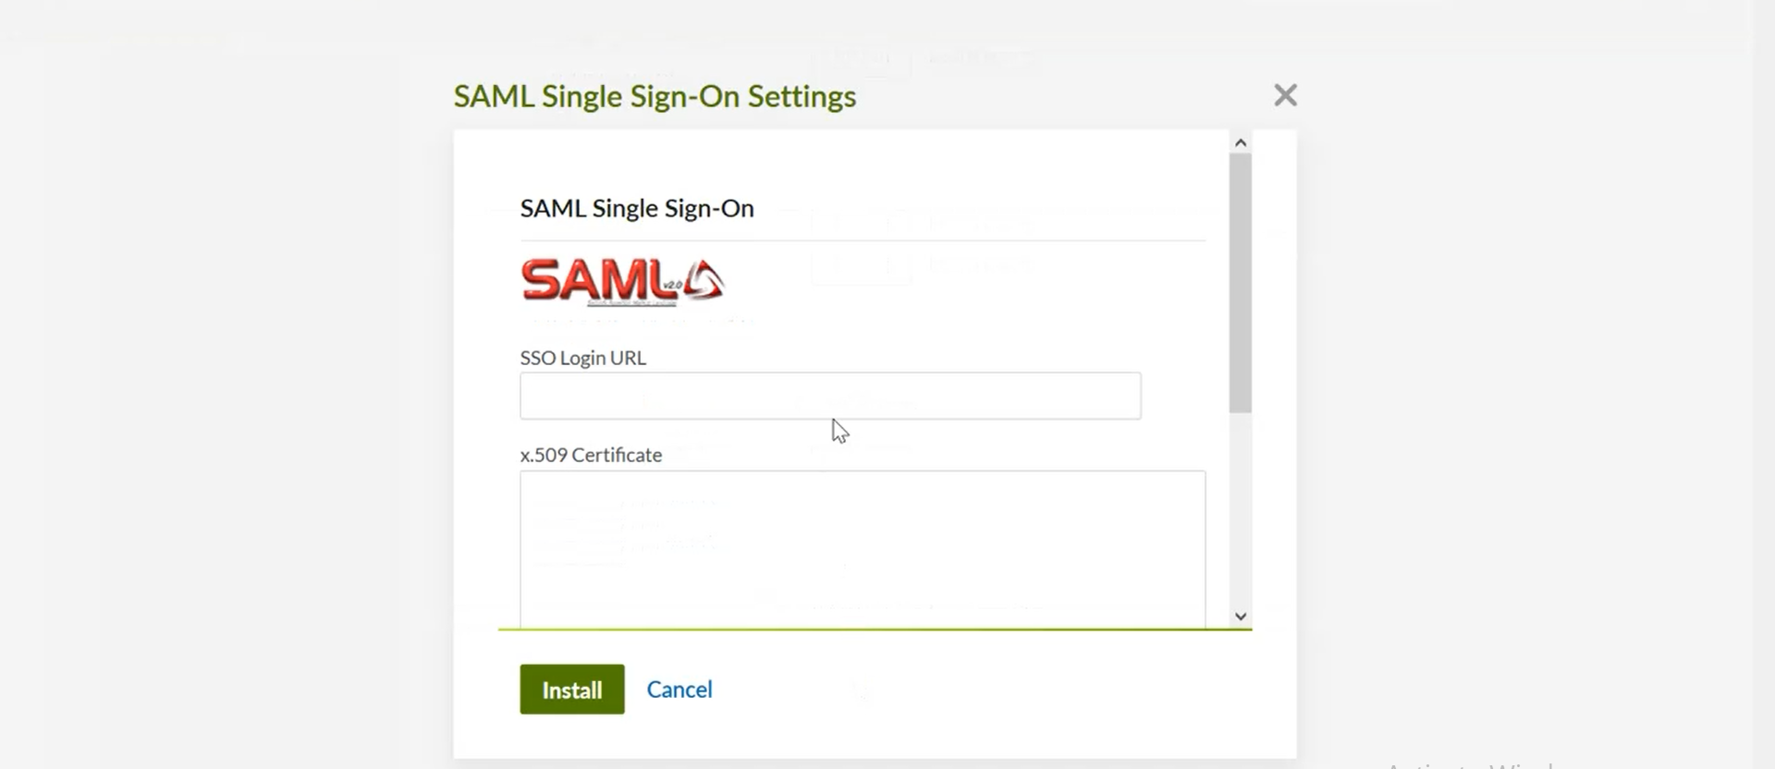Focus the SSO Login URL input field

tap(829, 396)
